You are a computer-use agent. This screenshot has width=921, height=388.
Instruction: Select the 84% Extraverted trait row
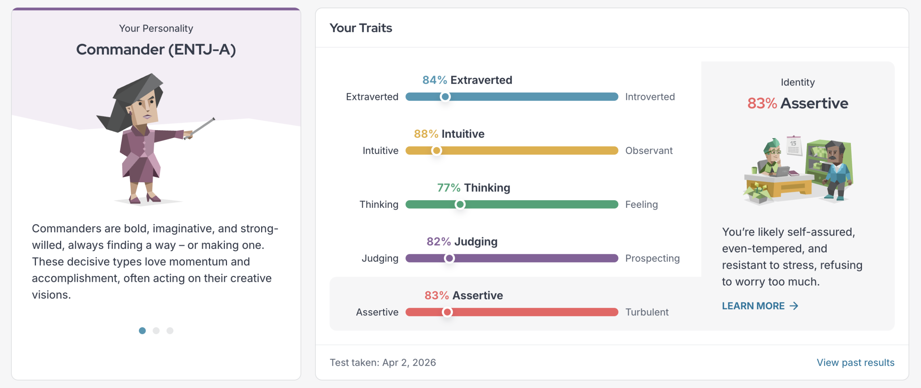(510, 88)
